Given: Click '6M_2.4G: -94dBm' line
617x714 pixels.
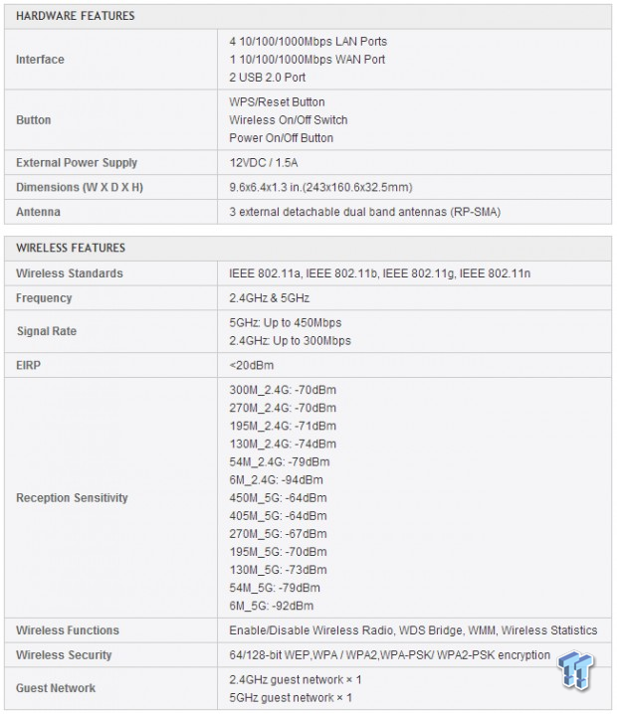Looking at the screenshot, I should tap(276, 480).
